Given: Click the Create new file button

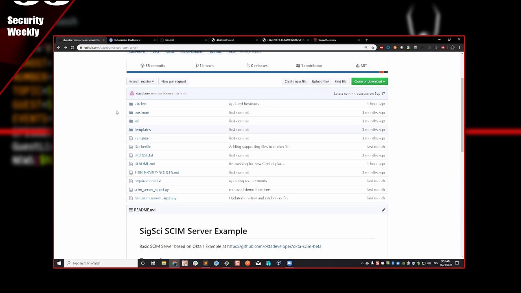Looking at the screenshot, I should (x=296, y=81).
